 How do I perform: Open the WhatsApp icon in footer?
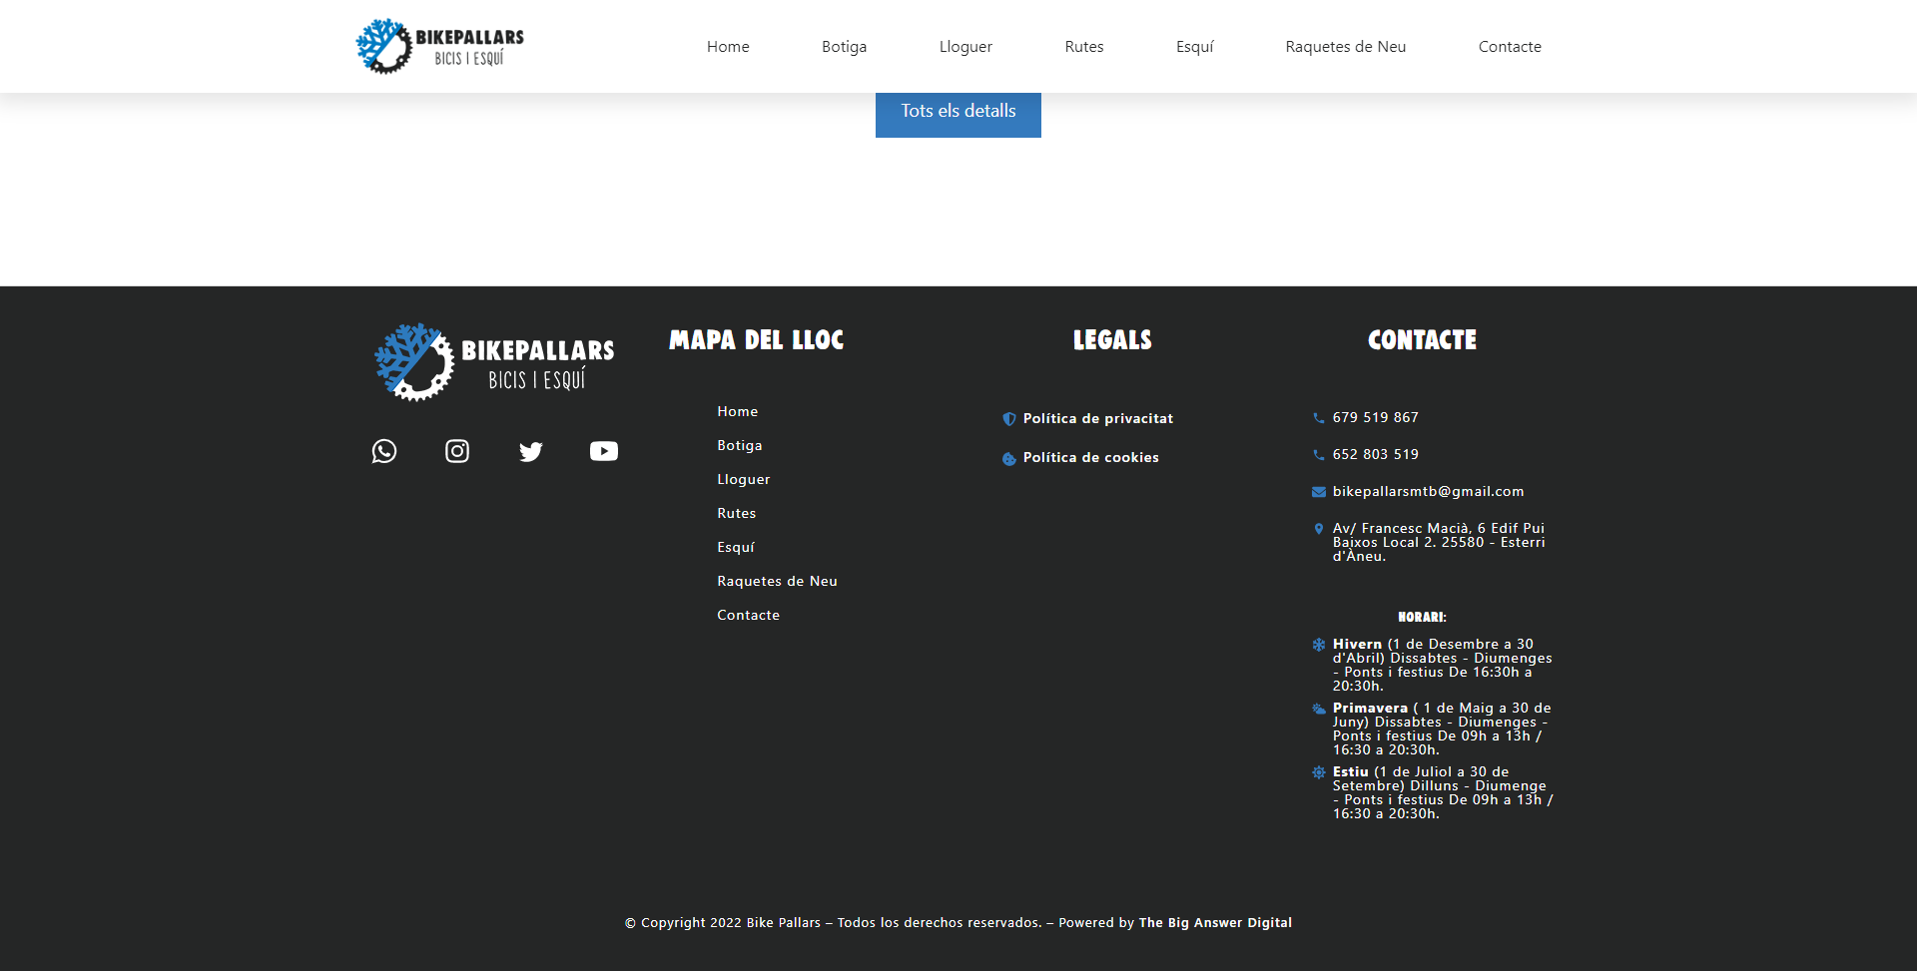point(384,451)
